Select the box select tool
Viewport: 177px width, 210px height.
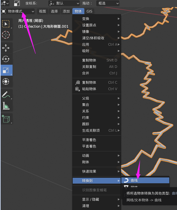point(6,24)
